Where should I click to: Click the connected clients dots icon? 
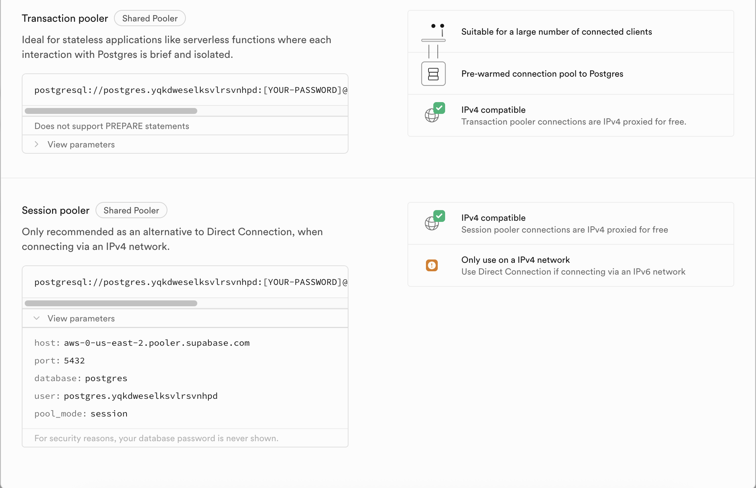pyautogui.click(x=438, y=26)
